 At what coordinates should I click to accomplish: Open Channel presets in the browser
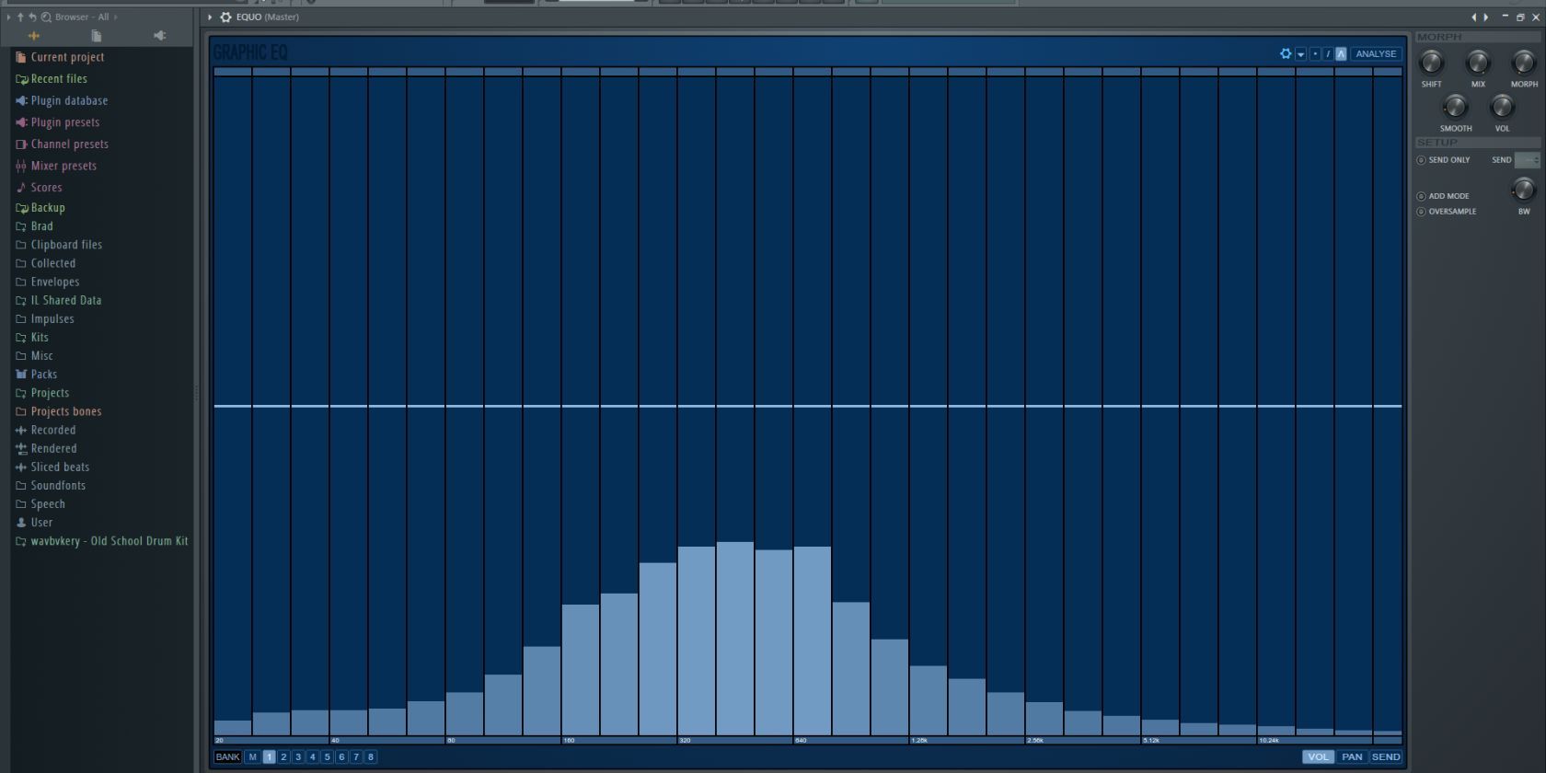coord(62,144)
